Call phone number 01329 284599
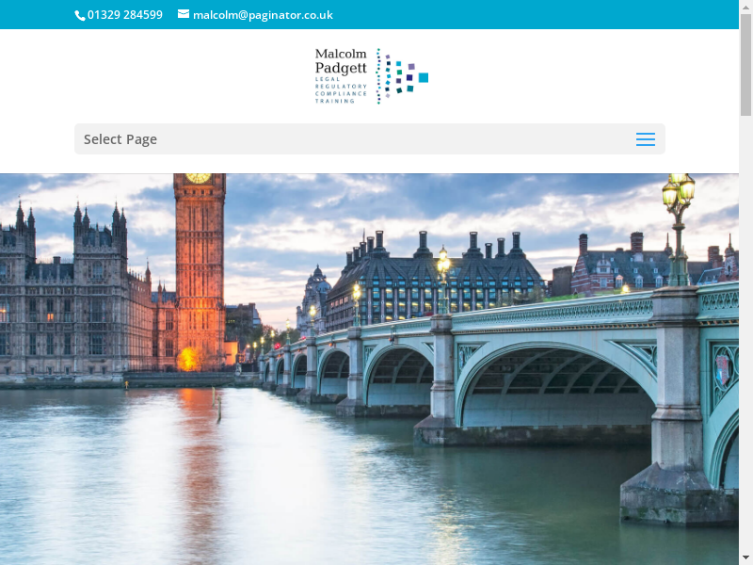 (x=124, y=15)
